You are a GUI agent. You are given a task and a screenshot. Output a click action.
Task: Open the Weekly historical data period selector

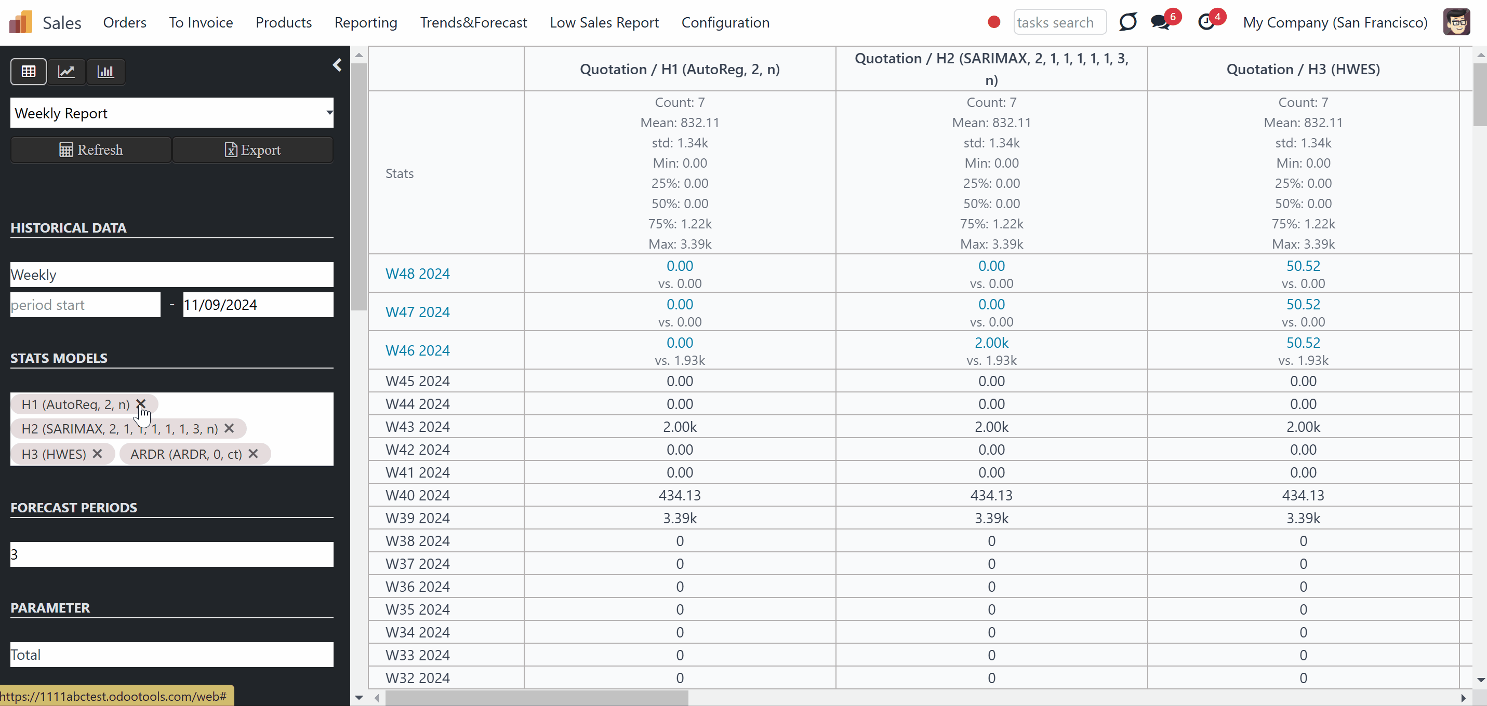172,275
